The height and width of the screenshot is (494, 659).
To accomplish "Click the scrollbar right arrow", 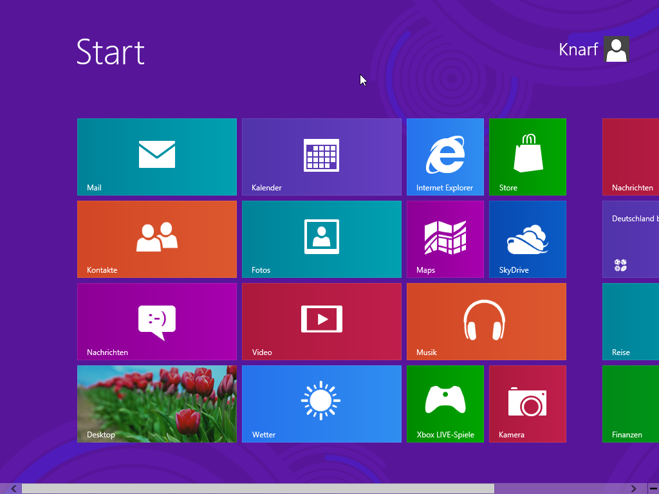I will pyautogui.click(x=633, y=489).
